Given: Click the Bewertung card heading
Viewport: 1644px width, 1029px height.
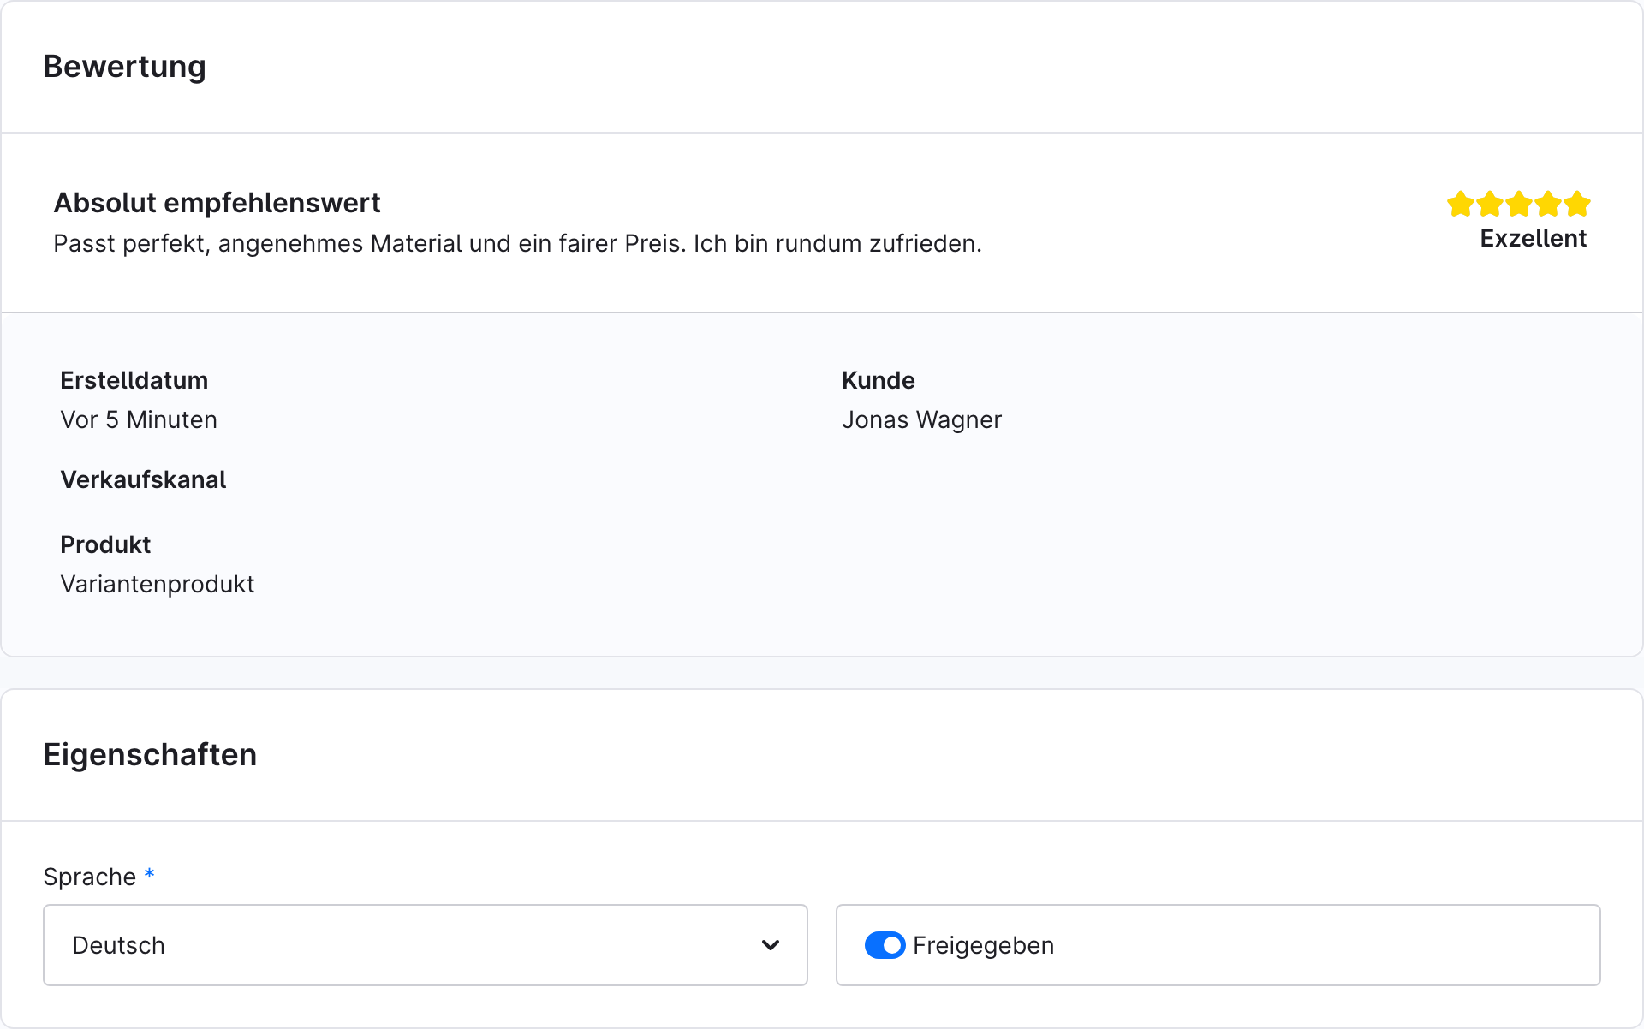Looking at the screenshot, I should (x=125, y=67).
